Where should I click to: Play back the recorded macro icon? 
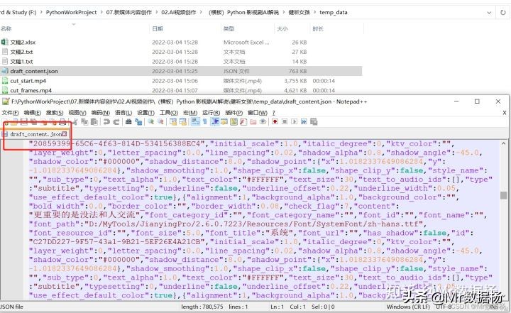[295, 121]
